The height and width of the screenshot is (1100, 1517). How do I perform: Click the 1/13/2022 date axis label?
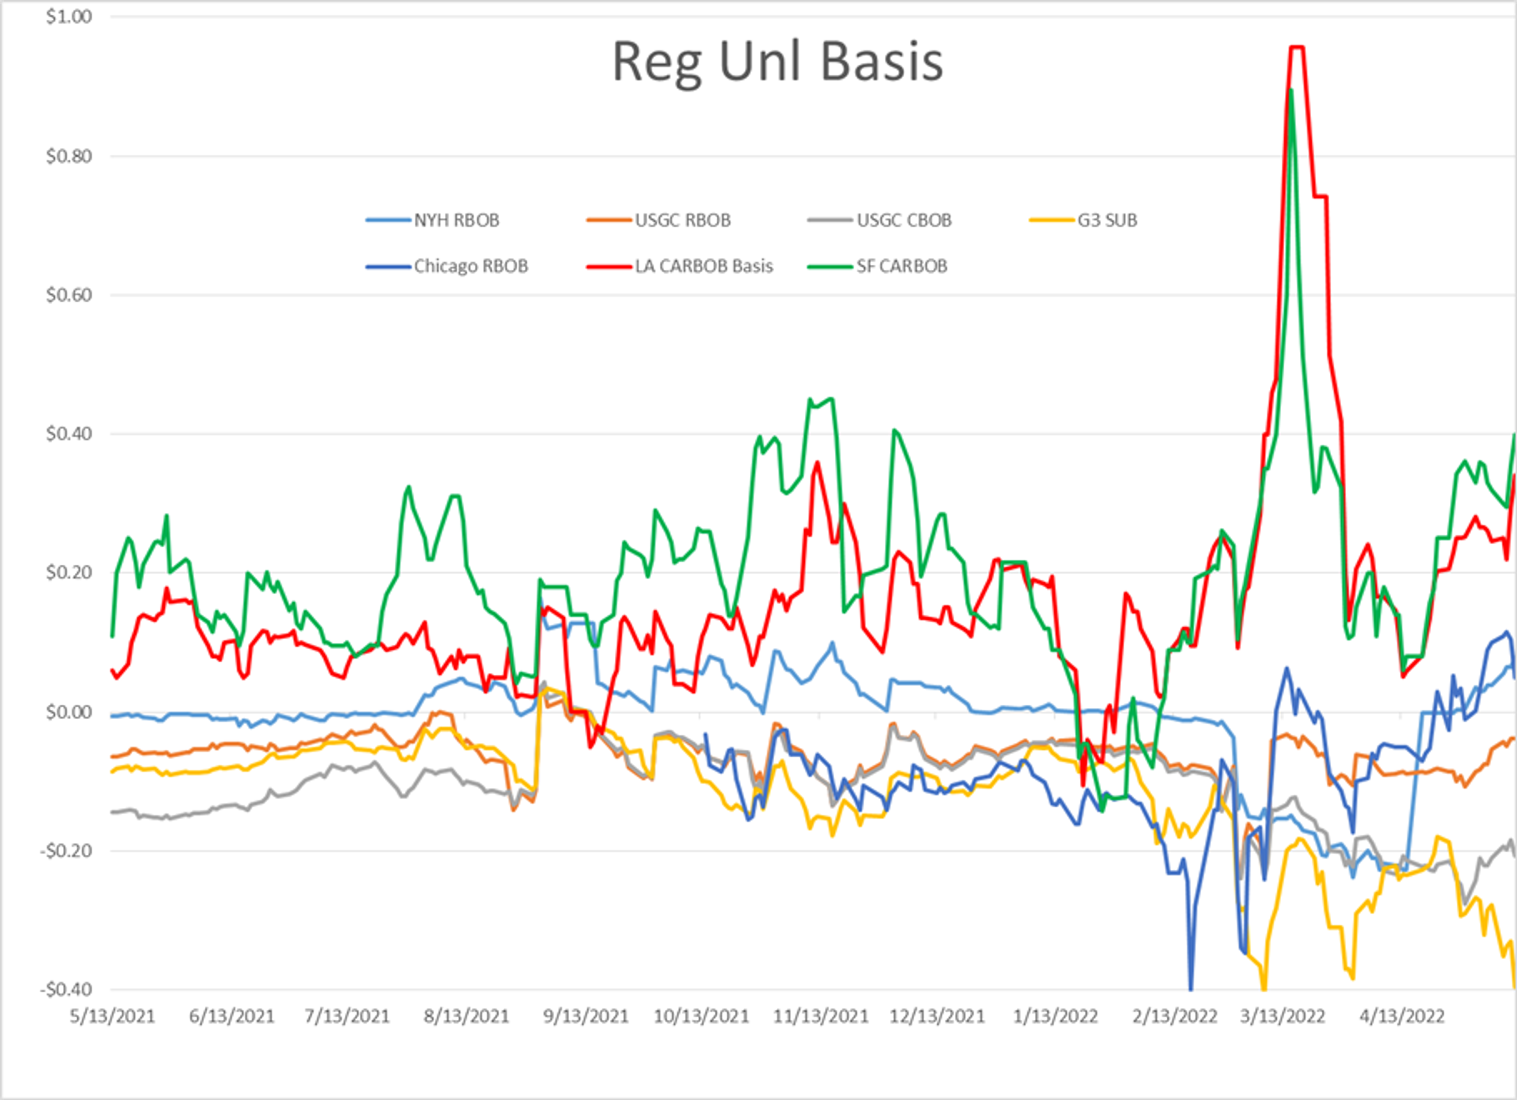(1056, 1016)
